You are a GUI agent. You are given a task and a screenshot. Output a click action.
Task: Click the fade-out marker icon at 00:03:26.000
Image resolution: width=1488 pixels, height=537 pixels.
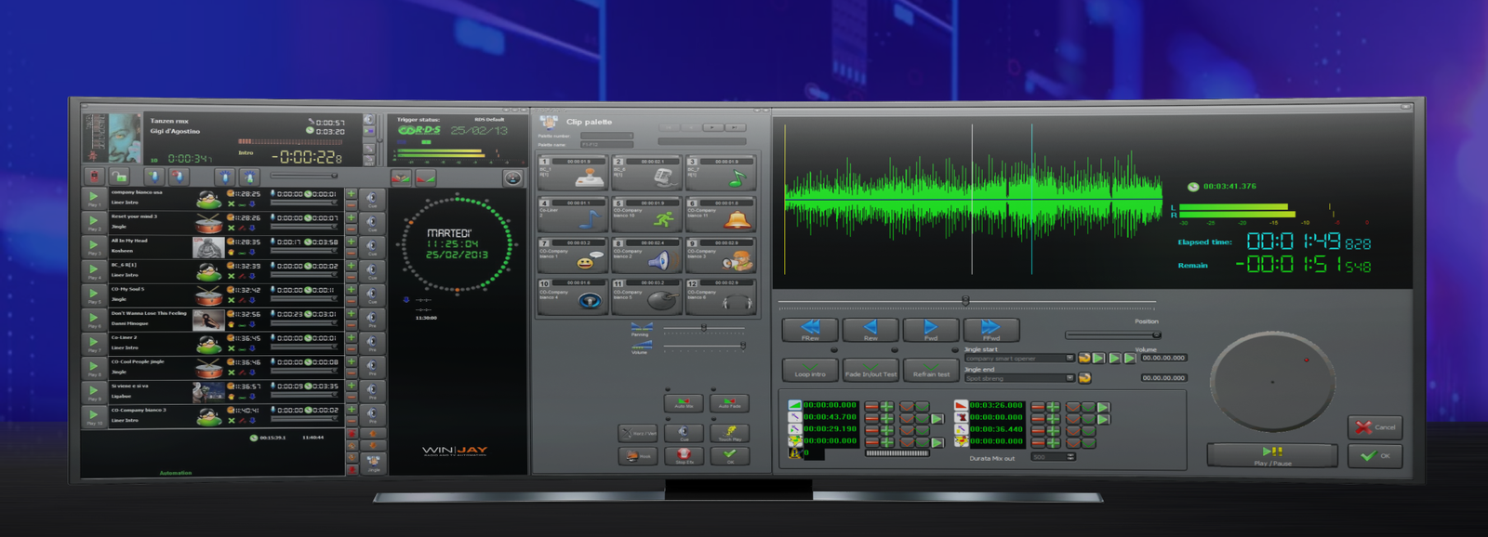click(962, 405)
